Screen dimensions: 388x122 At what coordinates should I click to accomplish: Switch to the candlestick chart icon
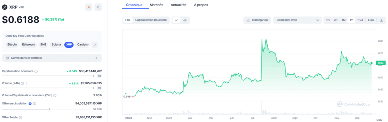[185, 20]
